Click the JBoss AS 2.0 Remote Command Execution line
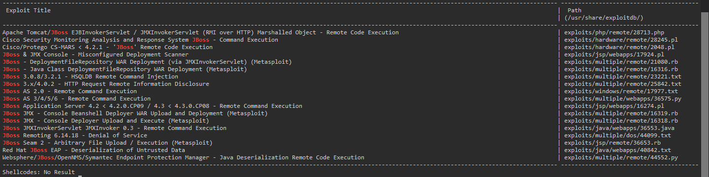The image size is (709, 177). click(x=69, y=91)
